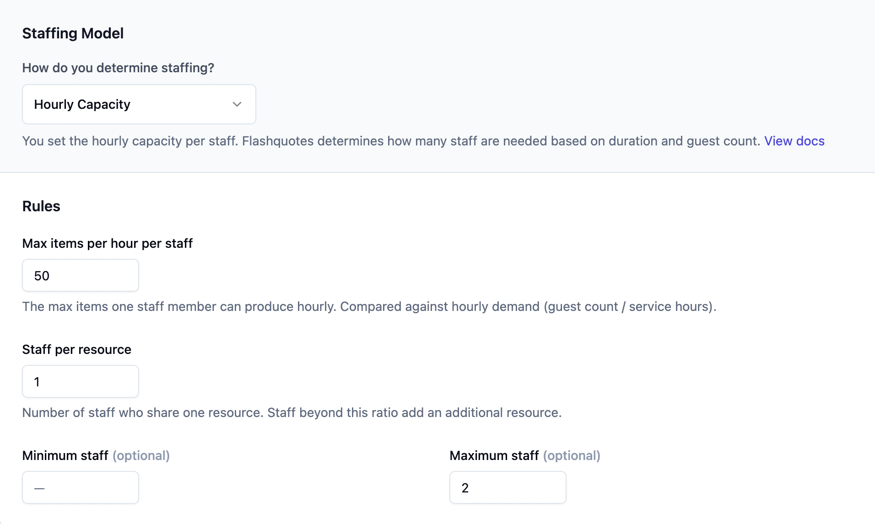Click View docs to read staffing documentation

(x=794, y=141)
